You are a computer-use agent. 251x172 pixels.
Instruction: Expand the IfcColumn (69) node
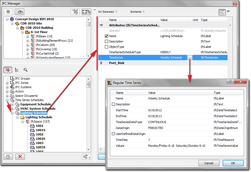coord(27,45)
